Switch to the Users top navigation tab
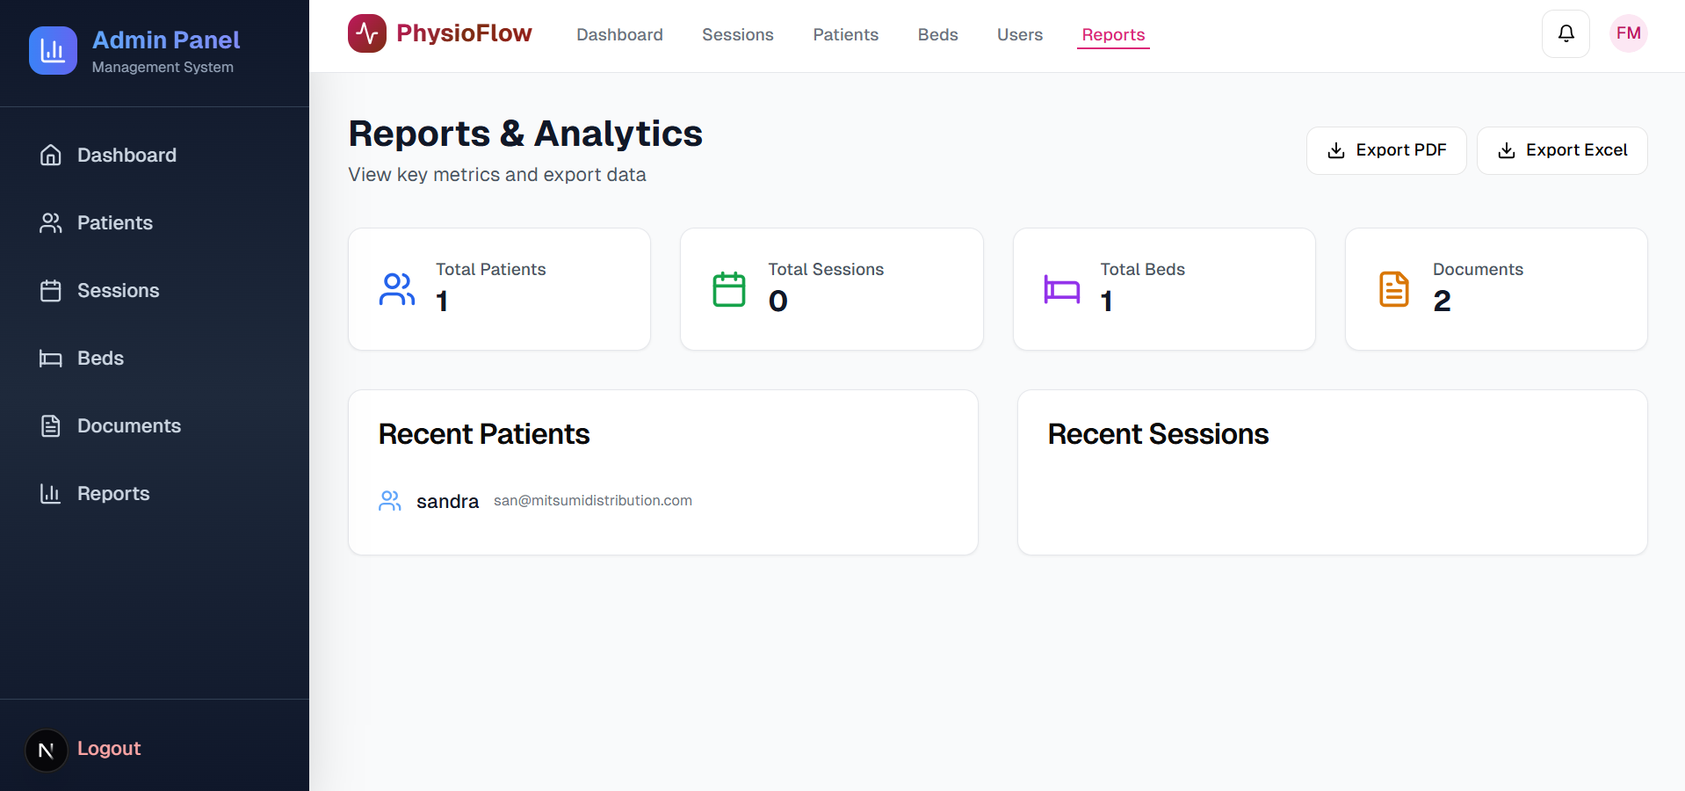 point(1020,34)
